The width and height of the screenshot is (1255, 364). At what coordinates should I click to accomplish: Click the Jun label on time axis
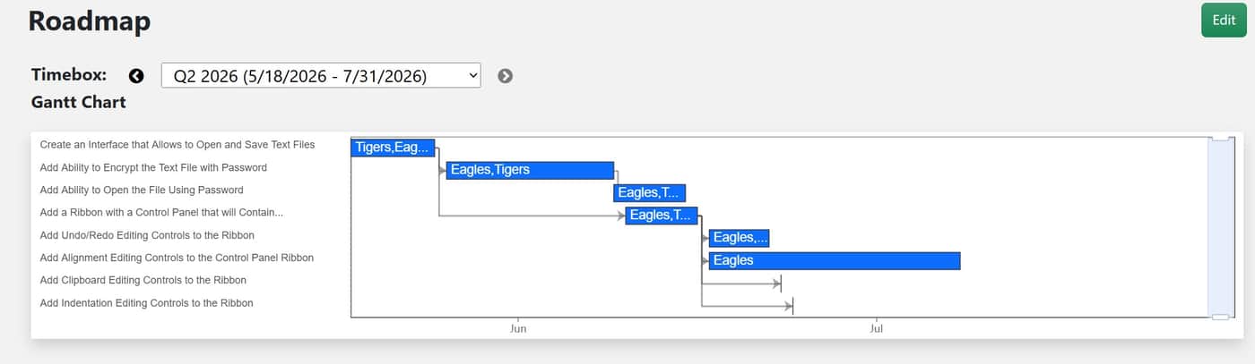pos(518,328)
